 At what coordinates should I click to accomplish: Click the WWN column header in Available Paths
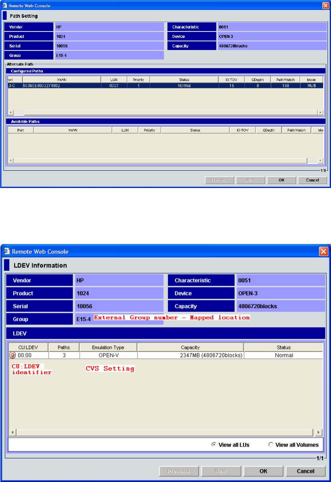click(x=73, y=130)
